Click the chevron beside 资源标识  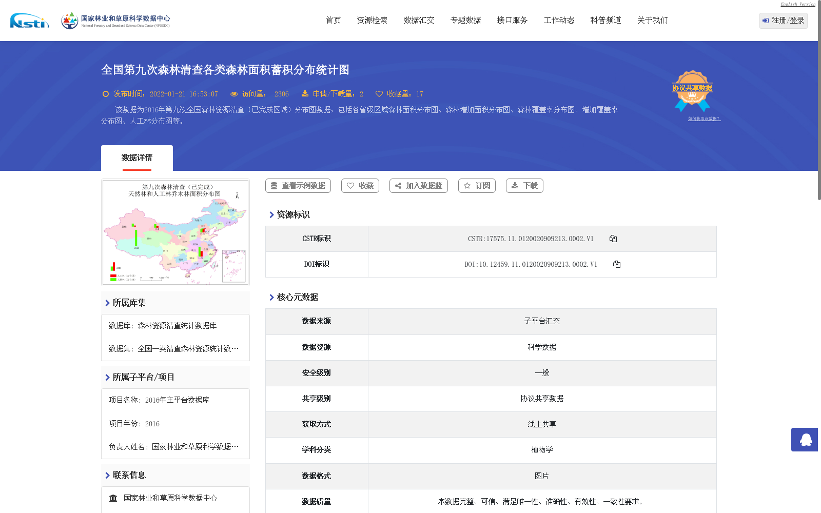(x=271, y=215)
